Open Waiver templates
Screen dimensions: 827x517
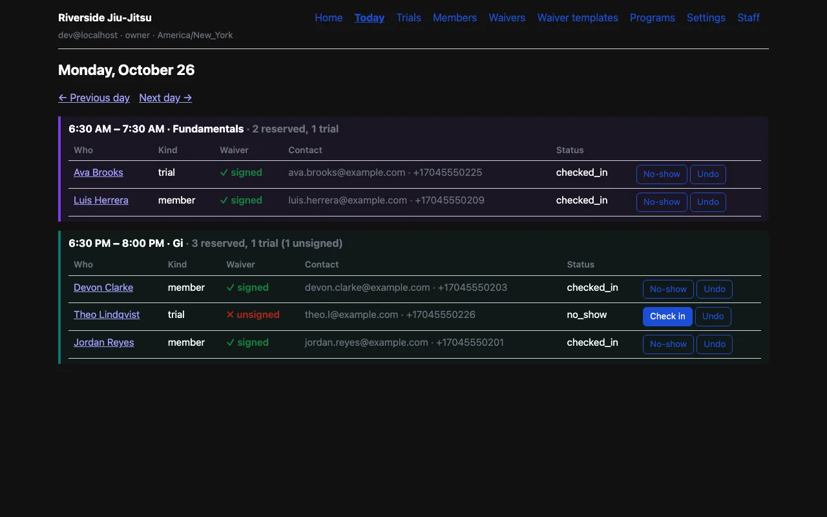point(578,17)
